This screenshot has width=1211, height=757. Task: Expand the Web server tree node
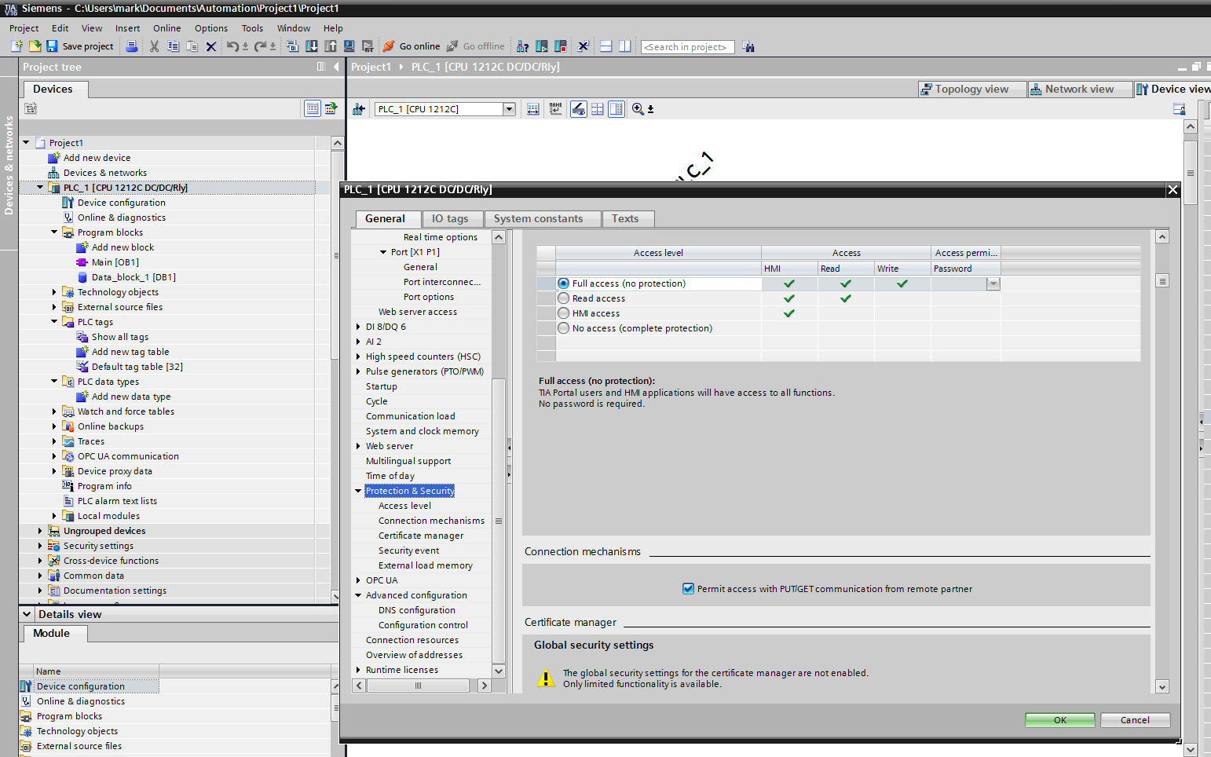(x=358, y=446)
